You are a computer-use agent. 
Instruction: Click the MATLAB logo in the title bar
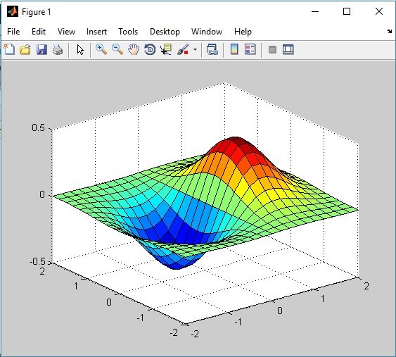coord(13,12)
